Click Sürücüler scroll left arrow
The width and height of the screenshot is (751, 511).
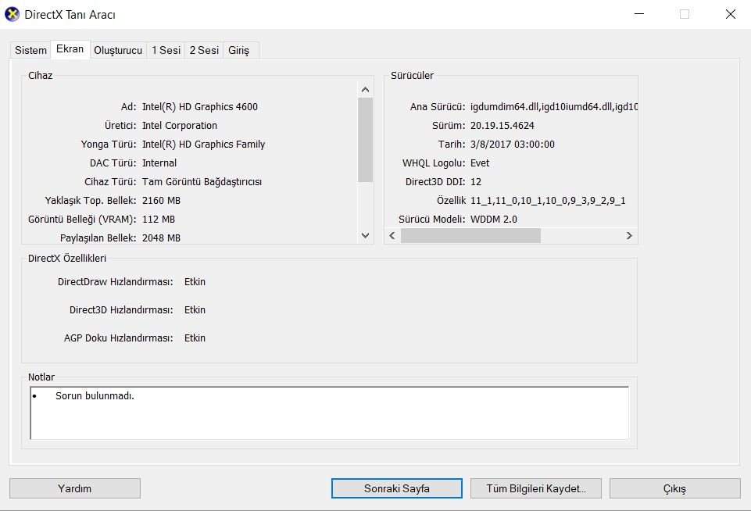392,236
